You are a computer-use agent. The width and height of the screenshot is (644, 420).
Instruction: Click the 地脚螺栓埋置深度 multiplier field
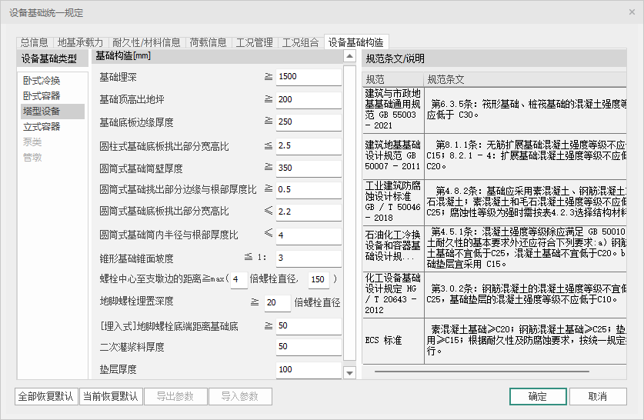[277, 303]
